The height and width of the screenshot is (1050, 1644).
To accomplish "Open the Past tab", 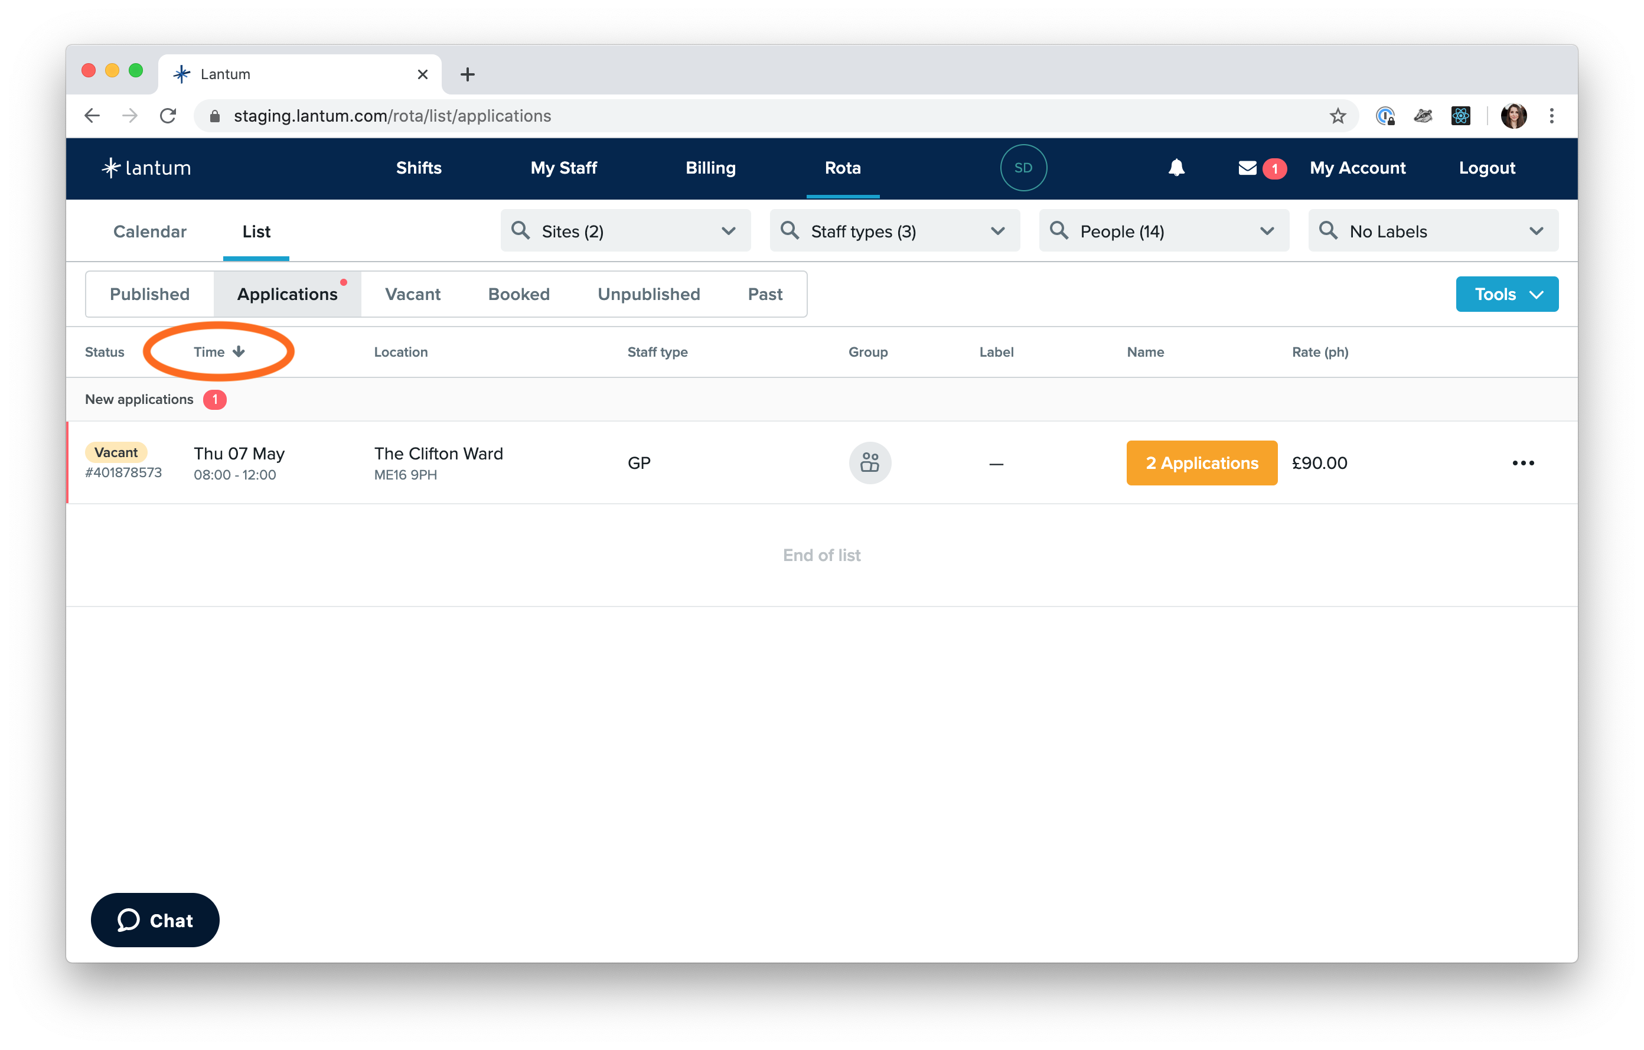I will tap(765, 294).
